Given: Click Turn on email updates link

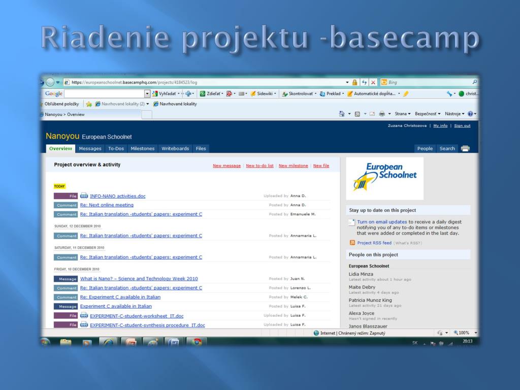Looking at the screenshot, I should point(382,222).
